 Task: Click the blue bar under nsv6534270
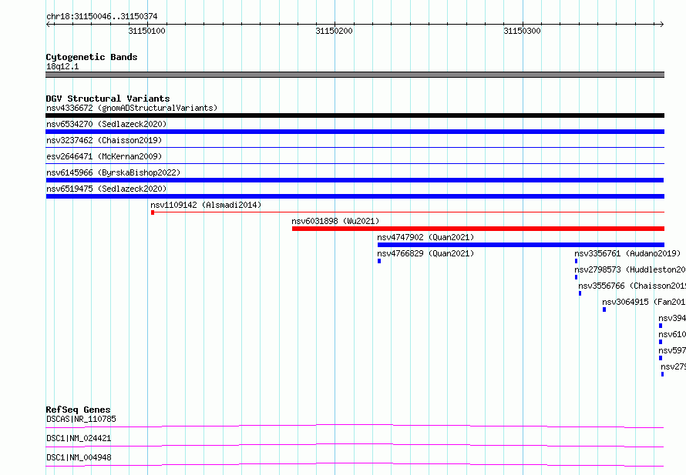click(x=355, y=132)
